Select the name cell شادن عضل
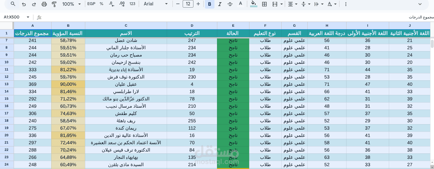Screen dimensions: 434x169 pos(126,40)
